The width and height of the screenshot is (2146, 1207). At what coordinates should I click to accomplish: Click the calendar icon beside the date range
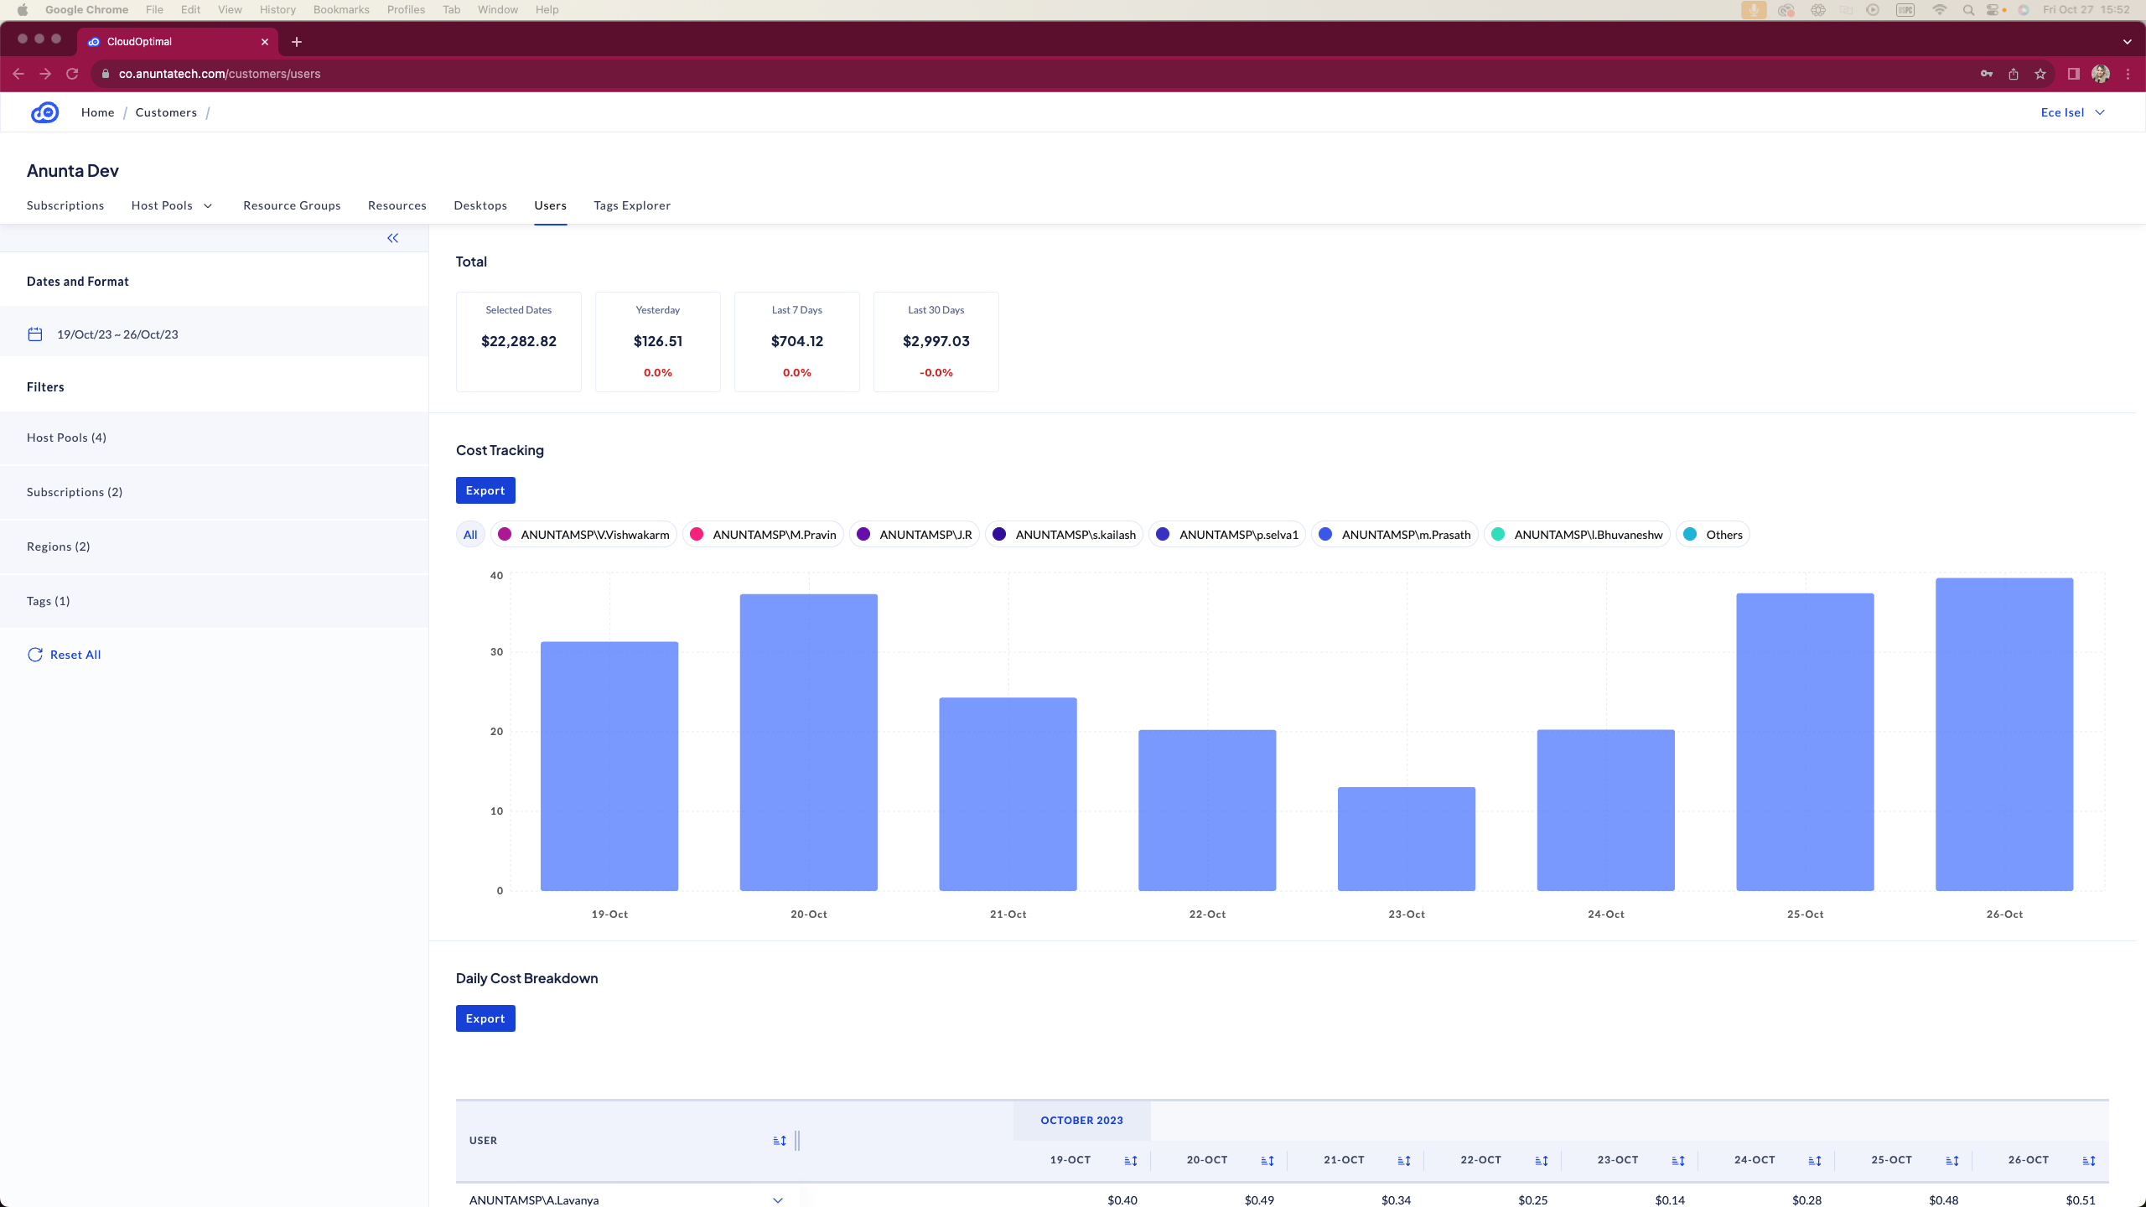[x=35, y=334]
